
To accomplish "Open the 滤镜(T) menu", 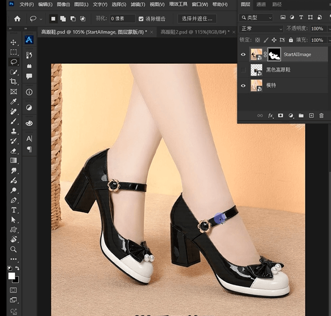I will tap(138, 4).
